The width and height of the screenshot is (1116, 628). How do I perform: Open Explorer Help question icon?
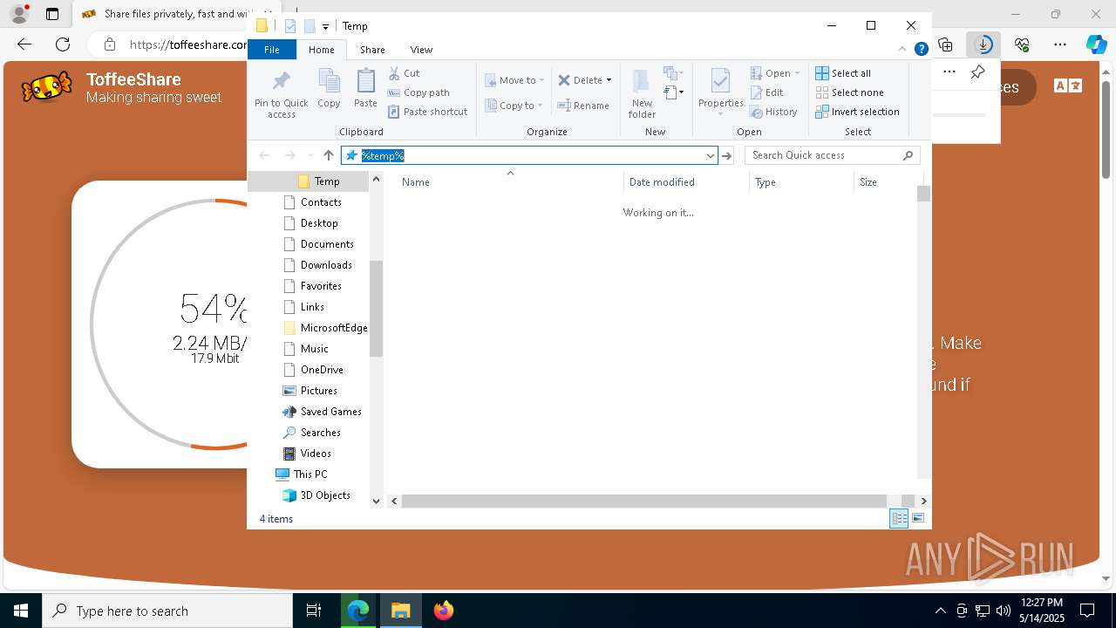(x=921, y=50)
